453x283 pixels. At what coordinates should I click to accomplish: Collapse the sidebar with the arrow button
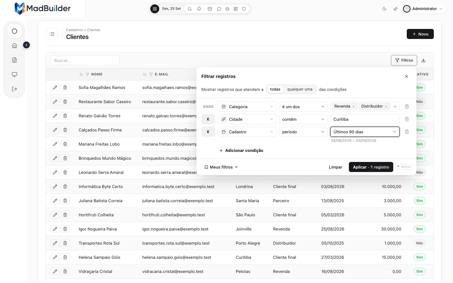26,45
